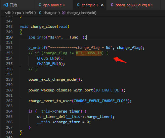The width and height of the screenshot is (165, 138).
Task: Click usr_timer_del call on line 265
Action: [x=51, y=117]
